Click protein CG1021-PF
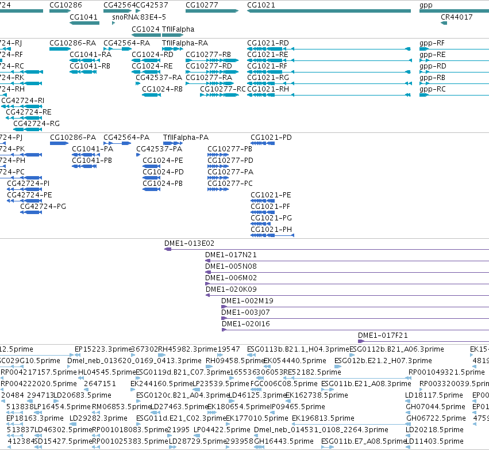This screenshot has width=489, height=450. (x=271, y=207)
